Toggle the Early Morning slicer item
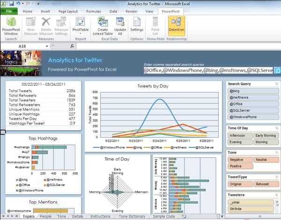Viewport: 281px width, 220px height. [x=266, y=135]
